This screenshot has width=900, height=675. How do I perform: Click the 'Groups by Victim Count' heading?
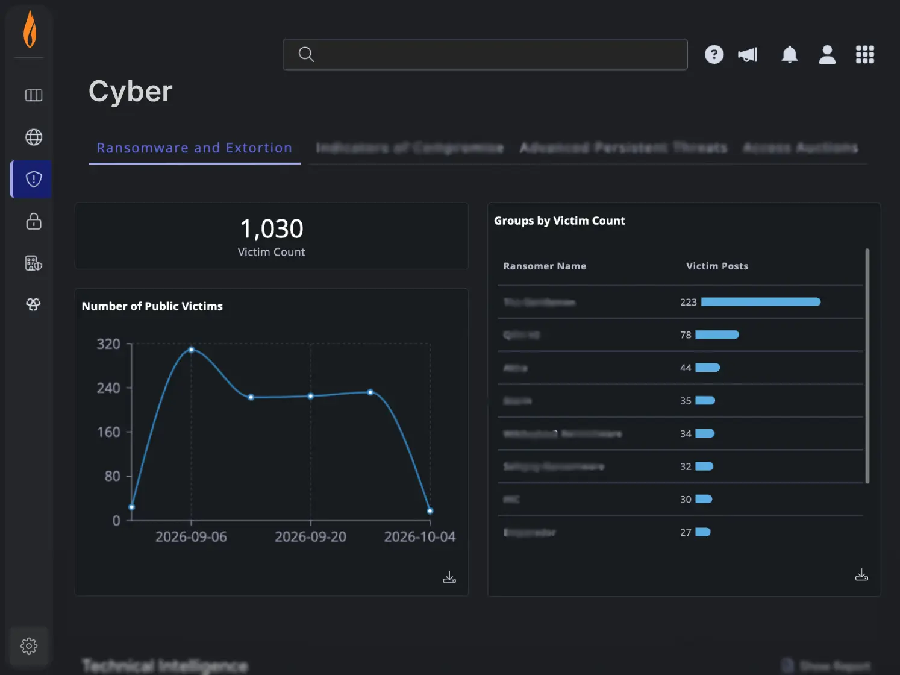[560, 221]
